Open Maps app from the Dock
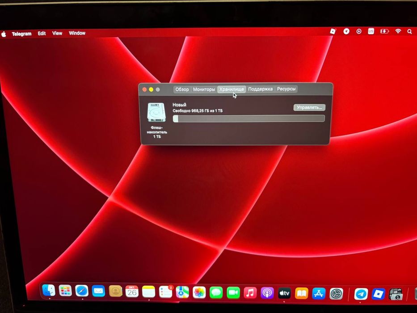The width and height of the screenshot is (417, 313). 182,292
